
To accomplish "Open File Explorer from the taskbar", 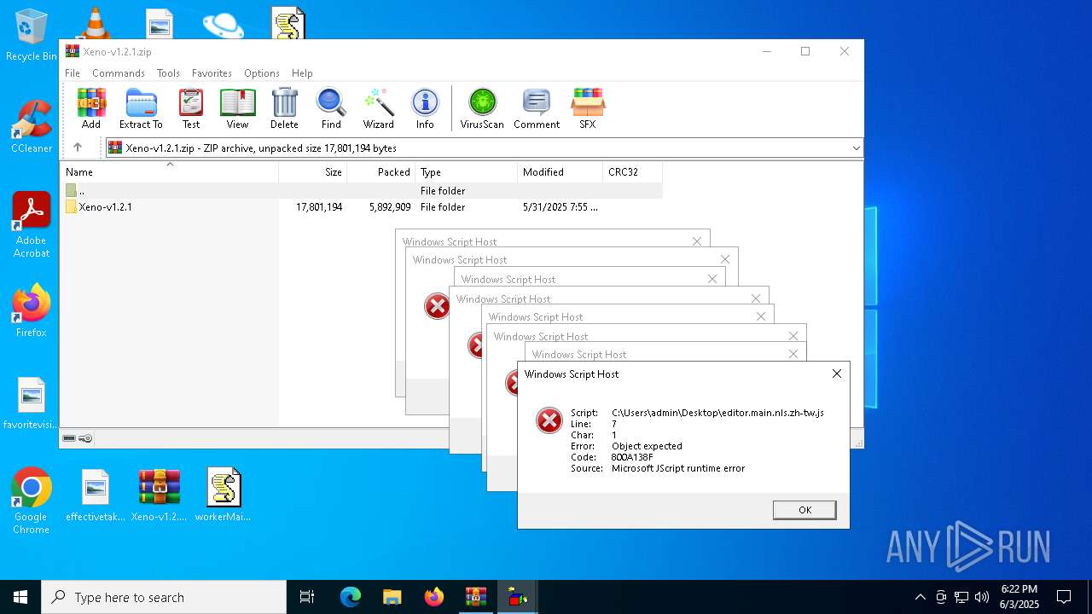I will pos(392,597).
